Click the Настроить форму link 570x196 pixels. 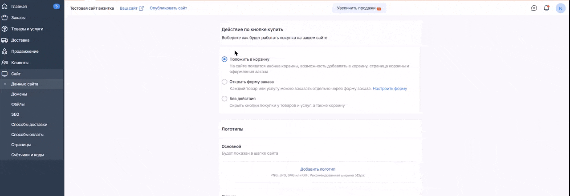pos(390,89)
